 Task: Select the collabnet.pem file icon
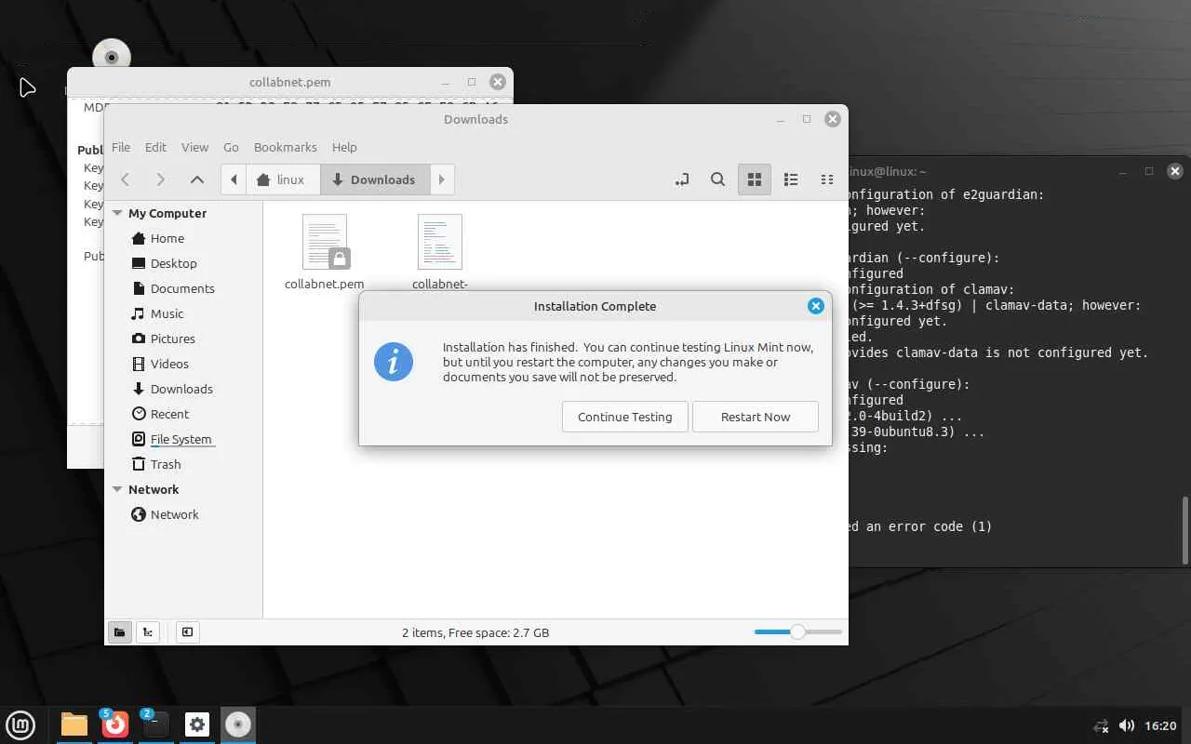pyautogui.click(x=325, y=242)
